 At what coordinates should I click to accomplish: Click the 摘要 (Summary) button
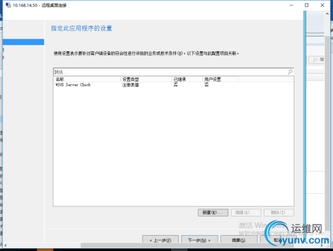tap(238, 240)
